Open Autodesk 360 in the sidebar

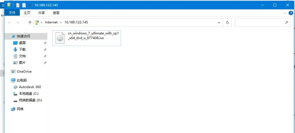click(x=30, y=87)
